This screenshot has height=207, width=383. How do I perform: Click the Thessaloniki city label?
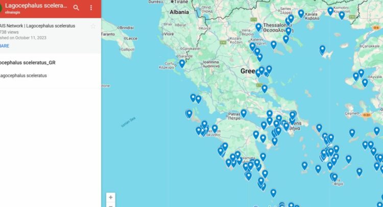click(278, 28)
